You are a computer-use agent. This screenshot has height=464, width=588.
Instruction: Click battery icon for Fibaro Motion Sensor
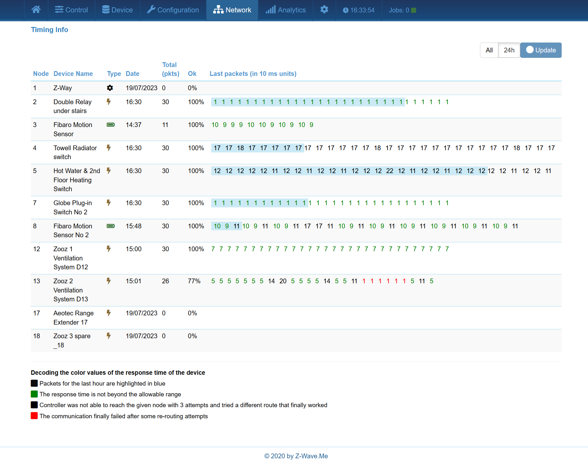tap(111, 125)
